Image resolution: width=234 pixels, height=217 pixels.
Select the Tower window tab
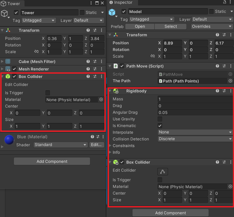tap(12, 3)
